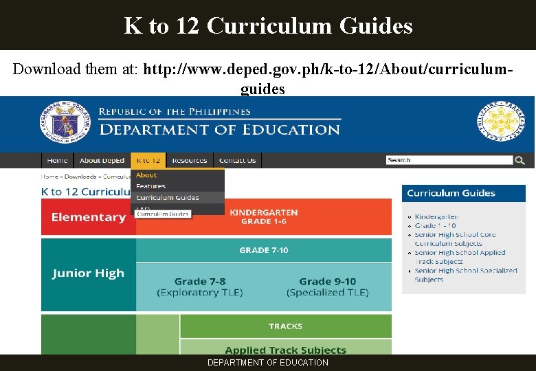This screenshot has width=536, height=371.
Task: Click the Curriculum Guides sidebar heading
Action: [x=464, y=193]
